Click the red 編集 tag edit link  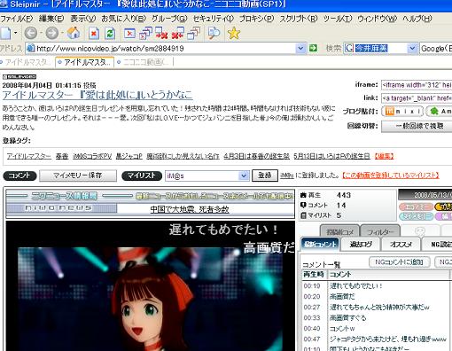(x=384, y=156)
